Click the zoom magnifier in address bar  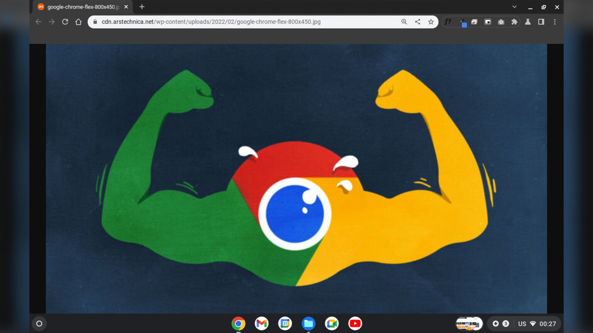pyautogui.click(x=404, y=22)
